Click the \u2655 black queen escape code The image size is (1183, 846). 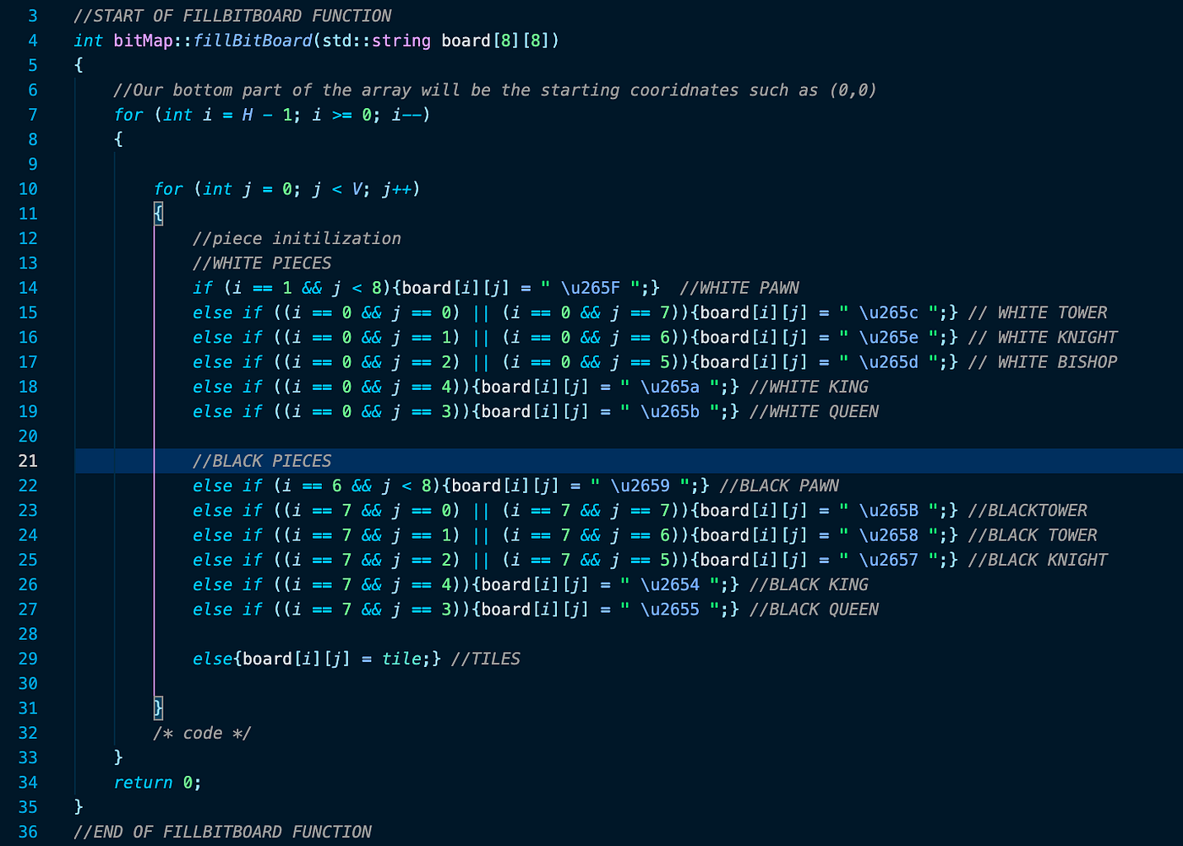point(672,609)
